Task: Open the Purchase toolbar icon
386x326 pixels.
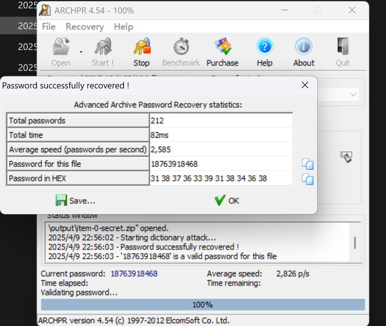Action: point(223,47)
